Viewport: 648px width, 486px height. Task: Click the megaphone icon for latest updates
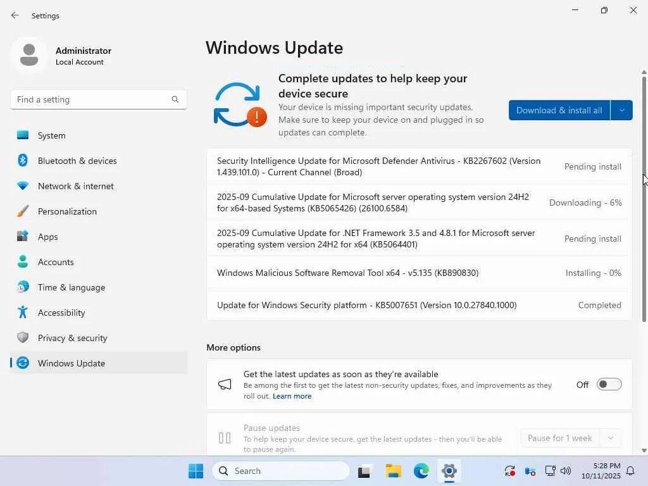[225, 385]
